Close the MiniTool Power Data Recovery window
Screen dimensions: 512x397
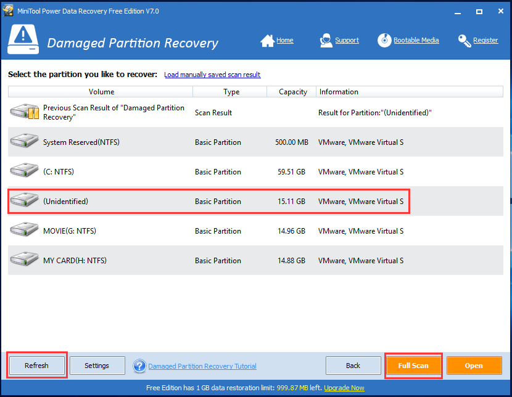point(500,11)
